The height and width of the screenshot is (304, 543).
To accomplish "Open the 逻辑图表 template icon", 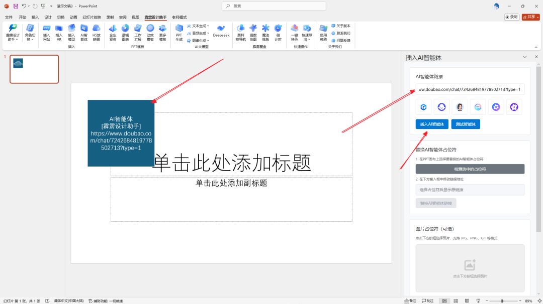I will pyautogui.click(x=125, y=33).
